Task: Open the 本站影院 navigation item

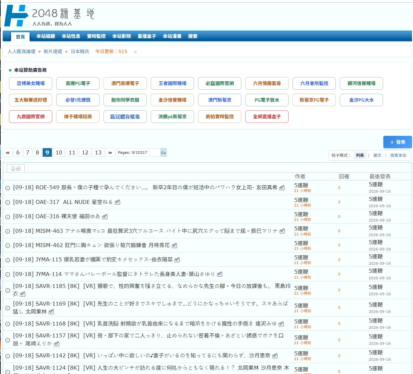Action: pos(121,36)
